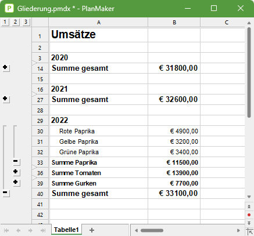Select the Rote Paprika cell
Image resolution: width=254 pixels, height=236 pixels.
click(x=99, y=131)
